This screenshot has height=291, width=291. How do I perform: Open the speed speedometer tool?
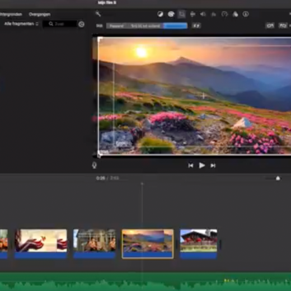[x=224, y=15]
